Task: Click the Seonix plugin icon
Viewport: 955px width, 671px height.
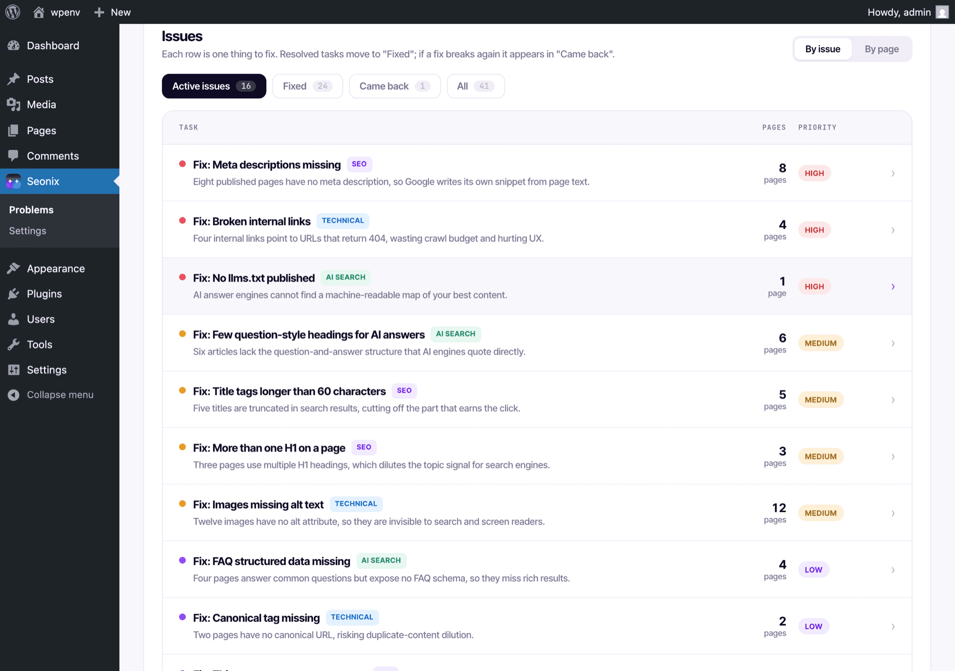Action: (x=14, y=181)
